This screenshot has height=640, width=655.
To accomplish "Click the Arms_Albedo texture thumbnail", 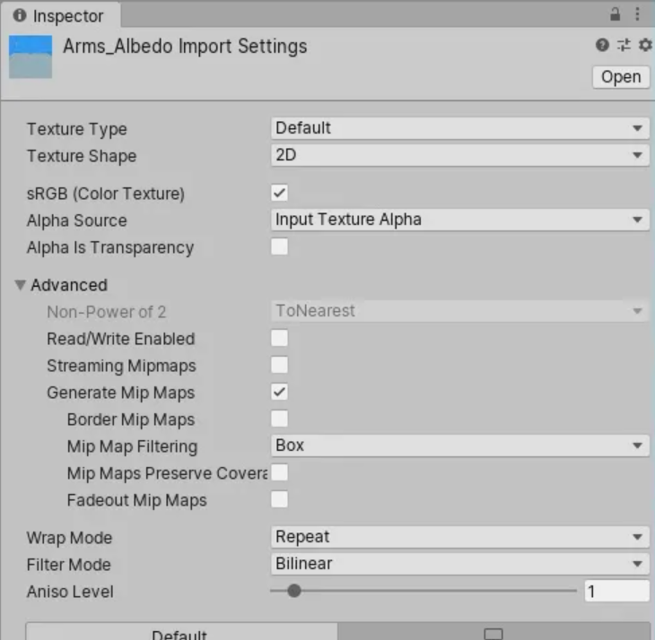I will click(x=31, y=56).
